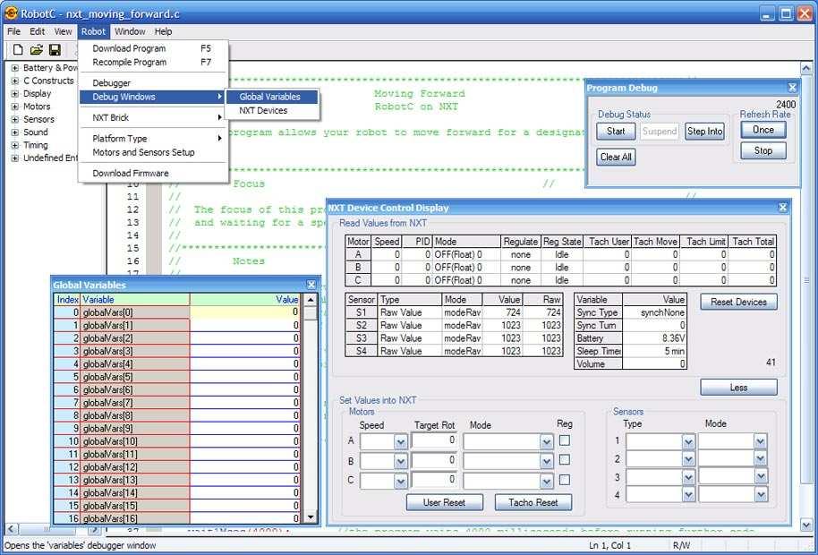Click the Tacho Reset button
This screenshot has height=555, width=818.
coord(533,503)
